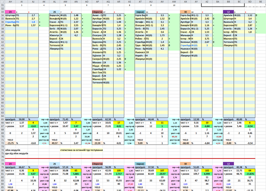Screen dimensions: 266x191
Task: Click pass rate value '12,50' in row 65
Action: [x=196, y=119]
